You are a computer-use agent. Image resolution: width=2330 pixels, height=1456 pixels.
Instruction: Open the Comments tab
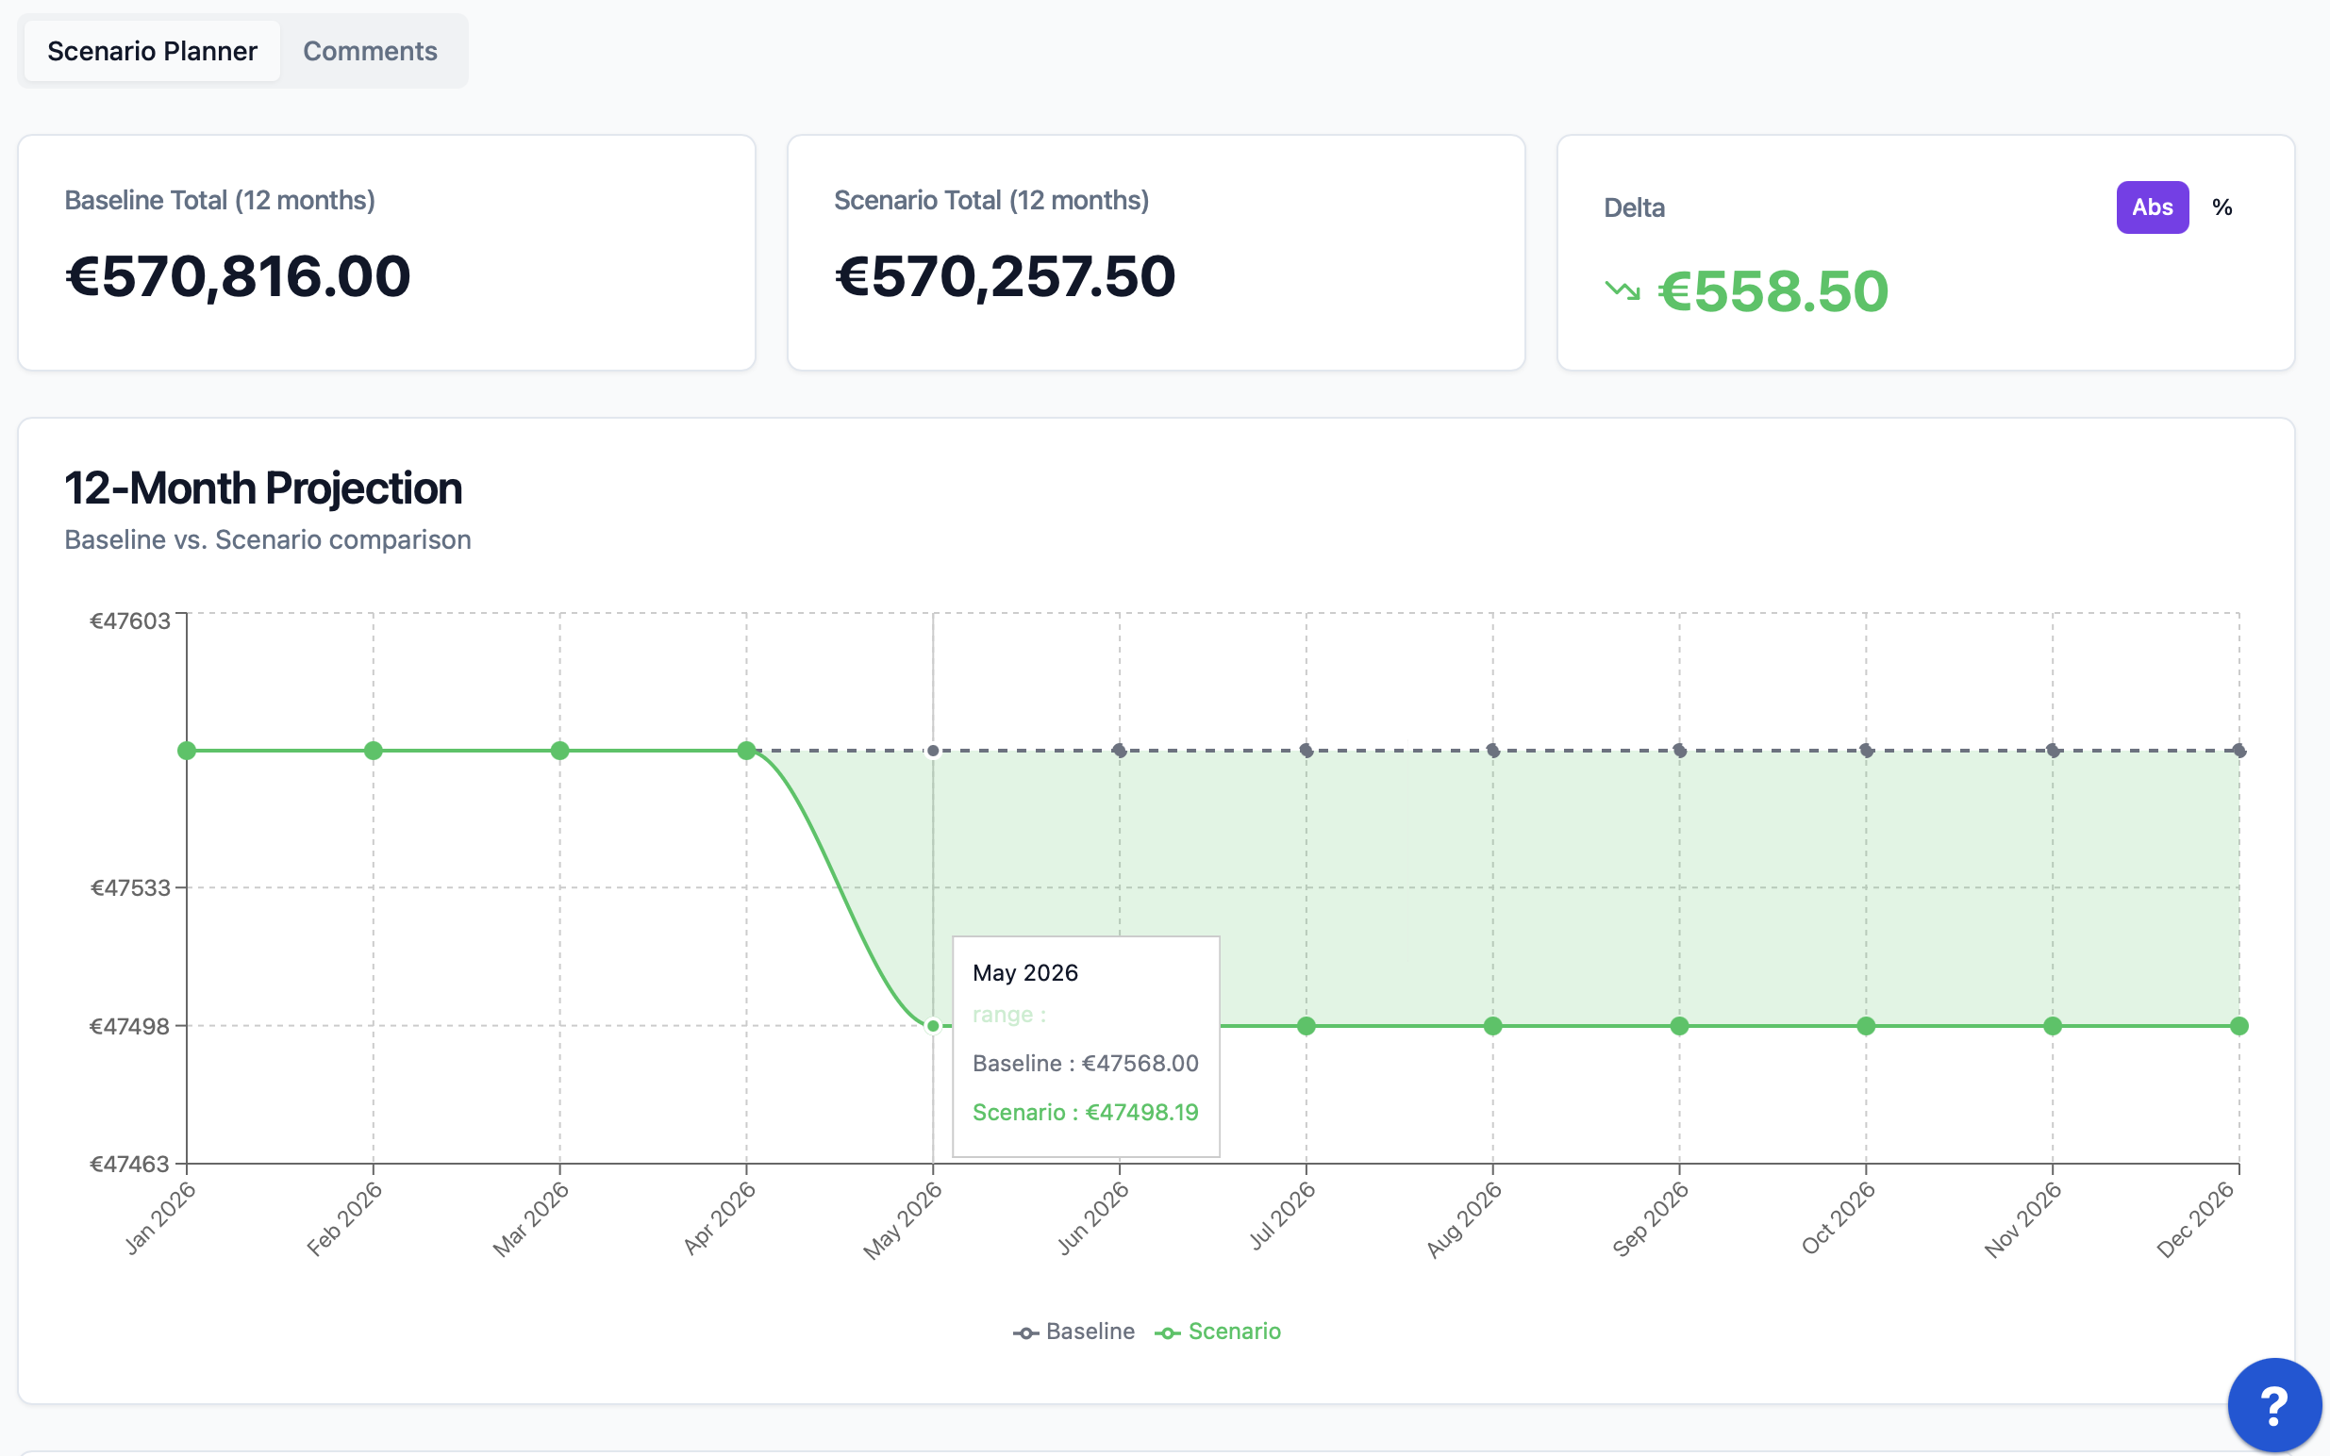tap(370, 51)
